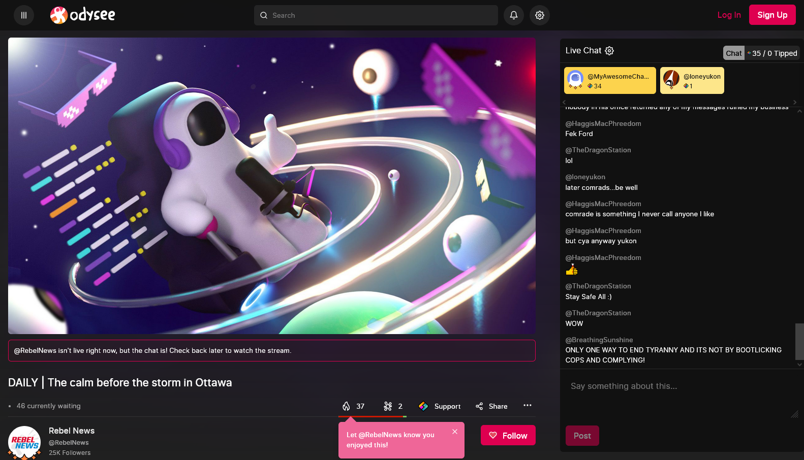
Task: Click the Rebel News channel avatar
Action: pos(24,442)
